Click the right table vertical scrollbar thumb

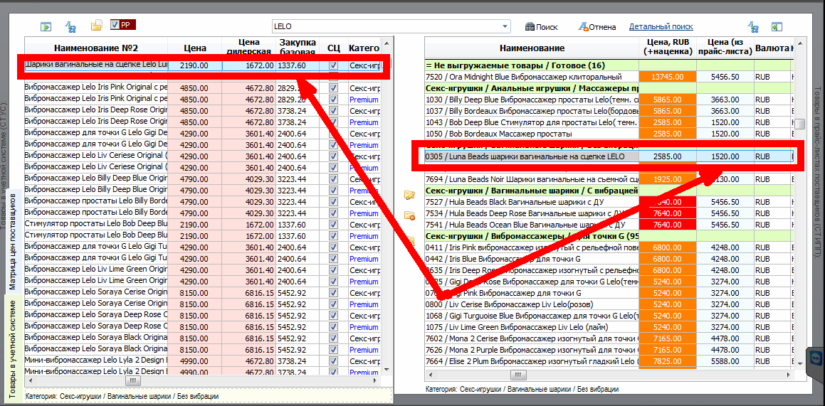(x=800, y=124)
